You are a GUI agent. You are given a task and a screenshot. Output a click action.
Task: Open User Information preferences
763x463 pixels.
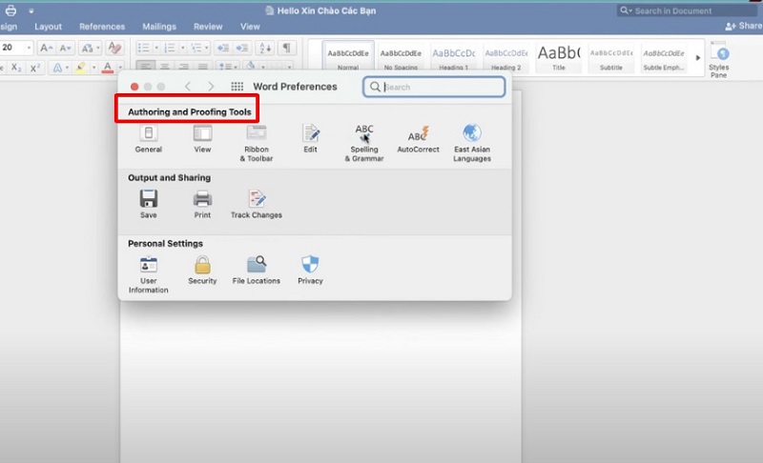coord(149,274)
